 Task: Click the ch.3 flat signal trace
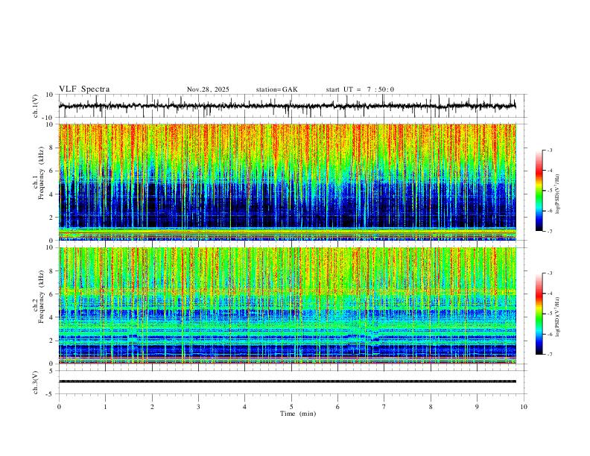pos(288,381)
